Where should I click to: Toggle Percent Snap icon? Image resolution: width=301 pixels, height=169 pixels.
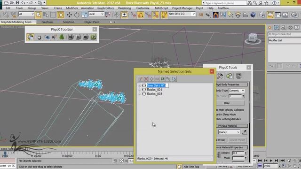tap(148, 15)
